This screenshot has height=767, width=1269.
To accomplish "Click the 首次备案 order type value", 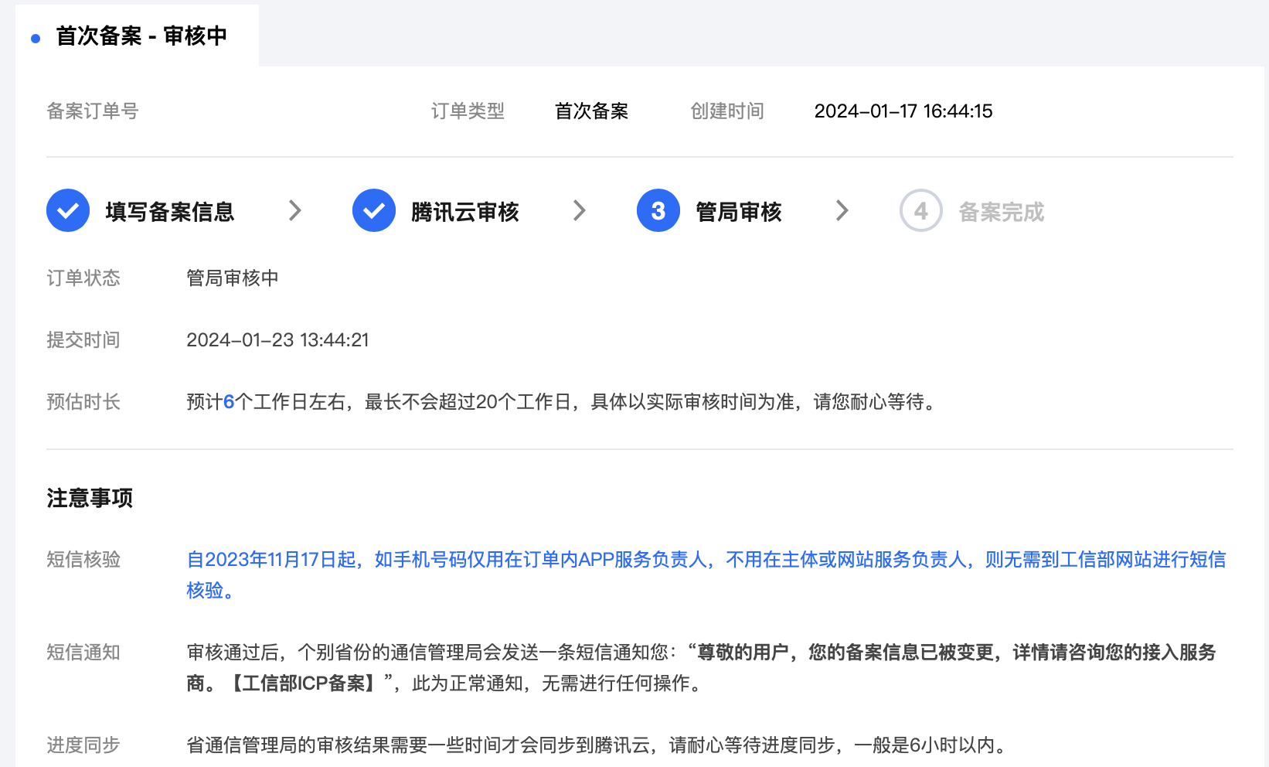I will [x=591, y=111].
